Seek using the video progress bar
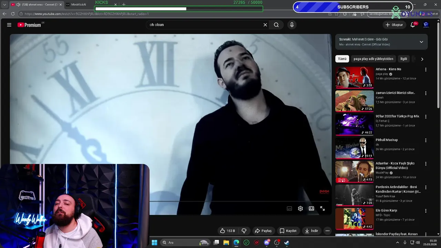Screen dimensions: 441x248 [239, 201]
